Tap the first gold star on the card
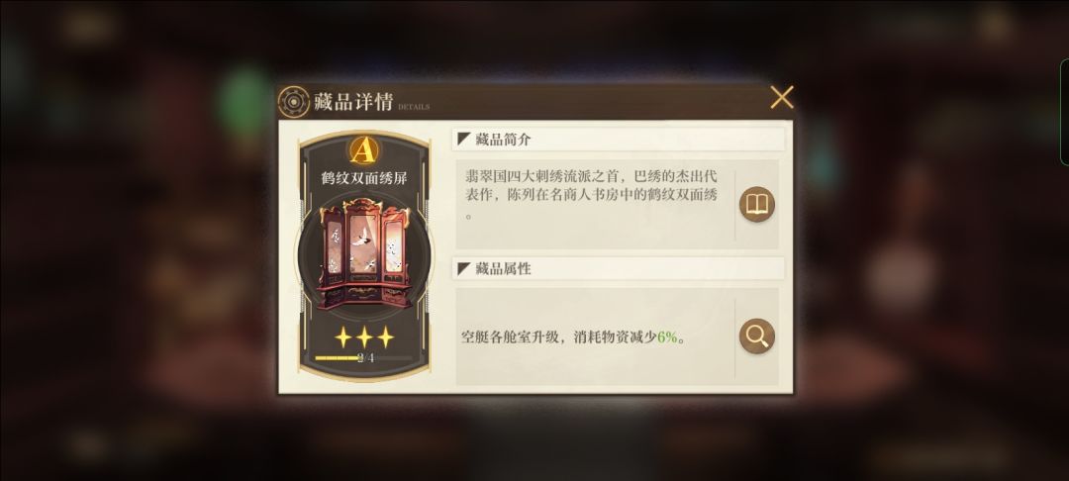Screen dimensions: 1069x481 [342, 337]
